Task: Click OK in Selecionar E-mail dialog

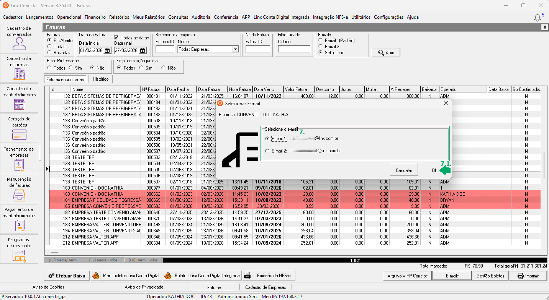Action: 434,170
